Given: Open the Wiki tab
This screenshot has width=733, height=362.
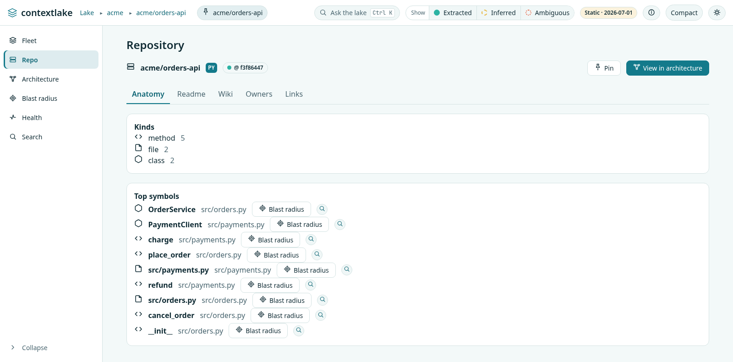Looking at the screenshot, I should pos(225,94).
